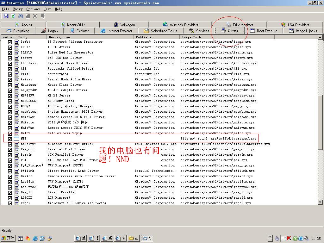The width and height of the screenshot is (324, 243).
Task: Select 'INCA Internet Co., Ltd.' publisher
Action: coord(156,144)
